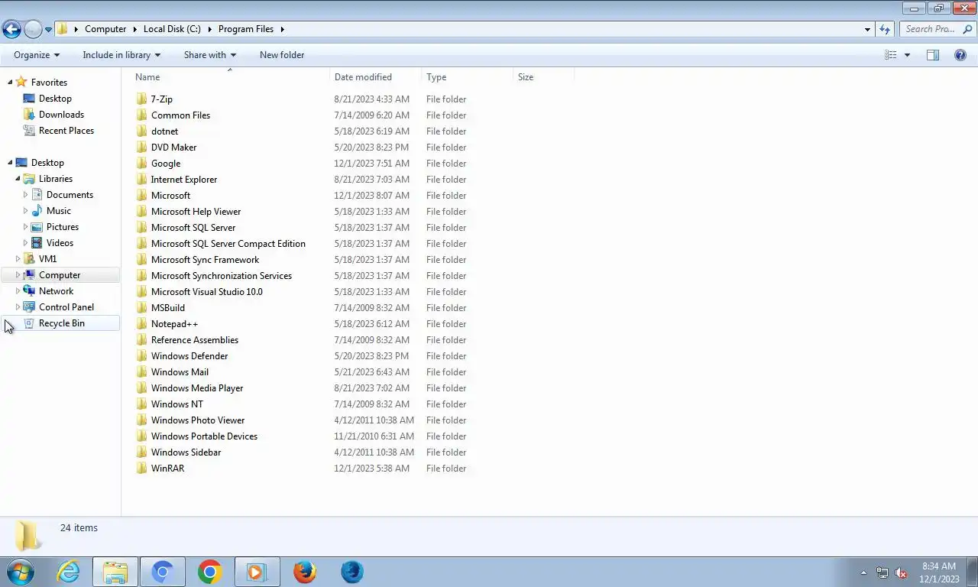Select Downloads in Favorites
This screenshot has width=978, height=587.
[61, 115]
